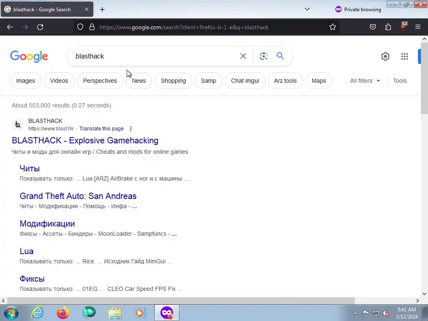Open the Lua sitelink
The image size is (428, 321).
click(26, 251)
